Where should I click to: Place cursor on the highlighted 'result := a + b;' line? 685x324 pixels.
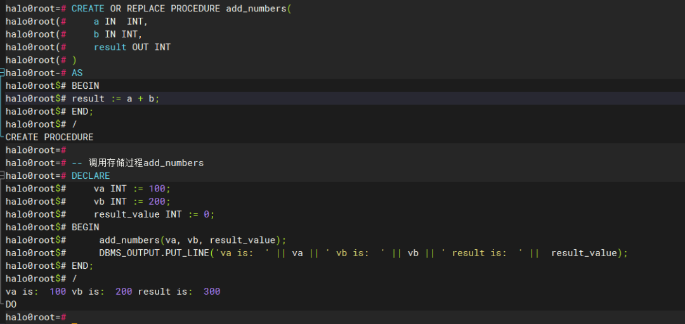[x=342, y=99]
